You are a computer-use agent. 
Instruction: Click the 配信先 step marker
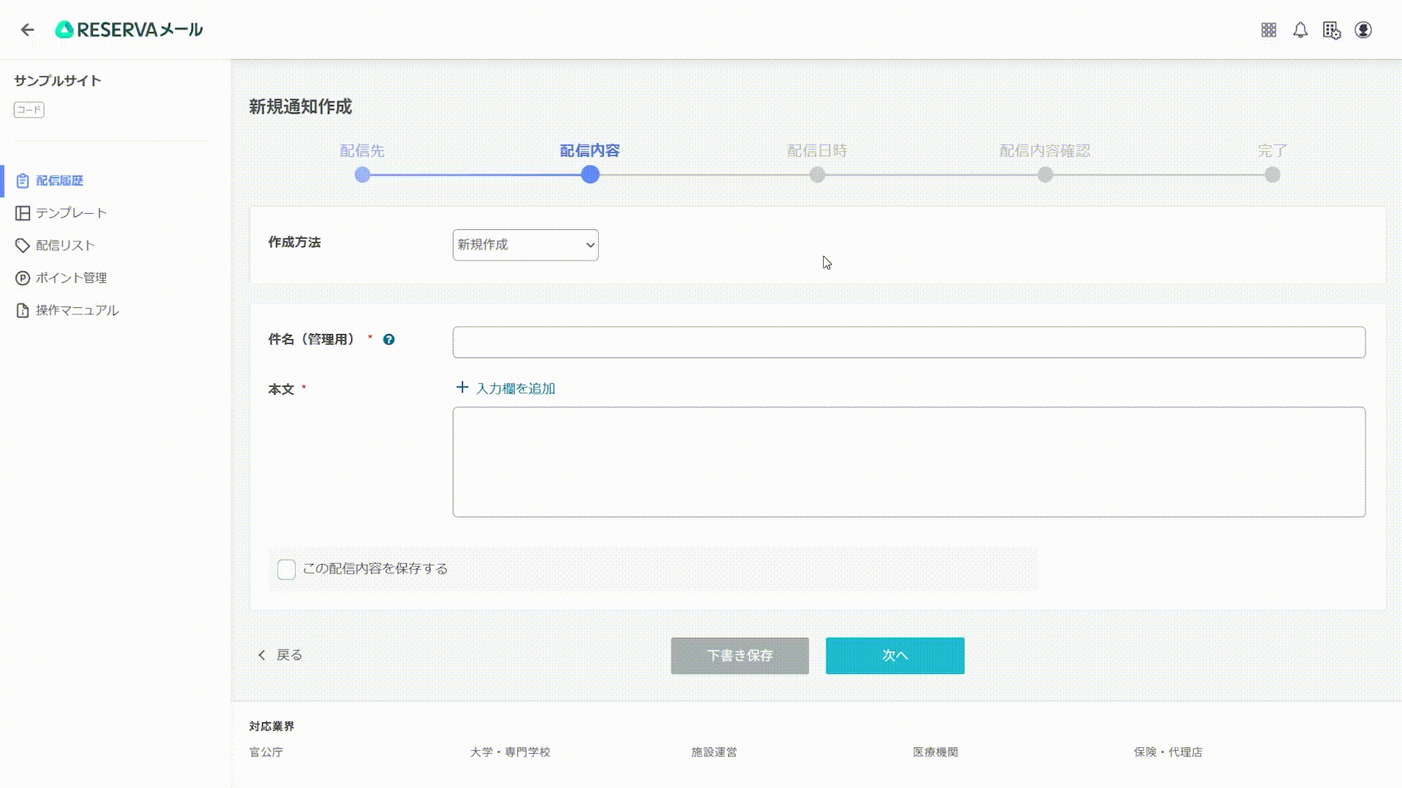point(362,175)
